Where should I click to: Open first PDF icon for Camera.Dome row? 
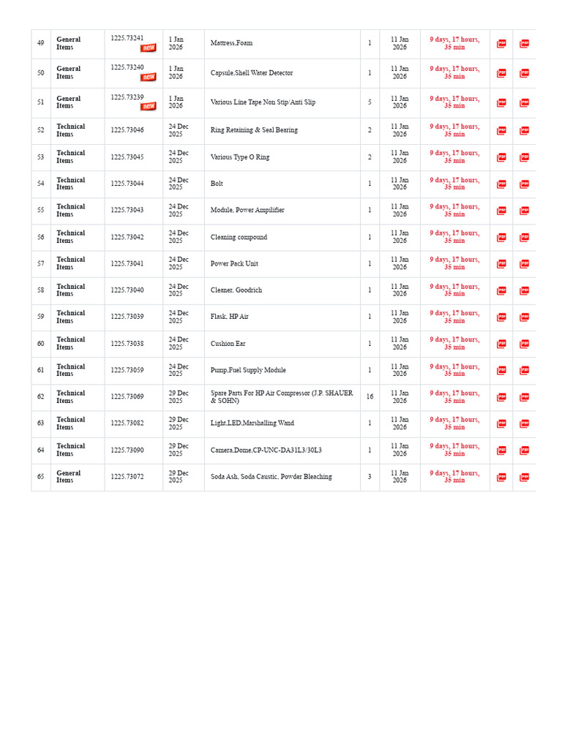coord(501,450)
